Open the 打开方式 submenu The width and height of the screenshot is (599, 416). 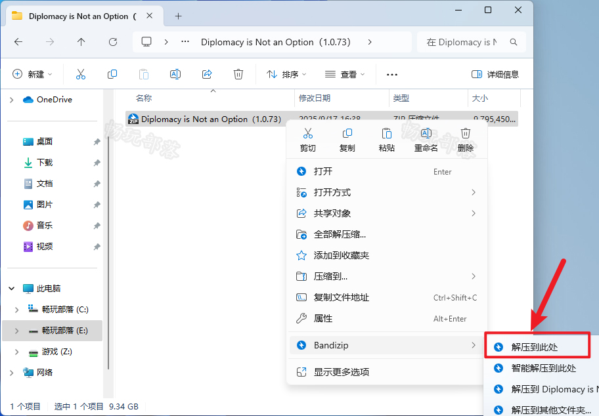click(387, 192)
